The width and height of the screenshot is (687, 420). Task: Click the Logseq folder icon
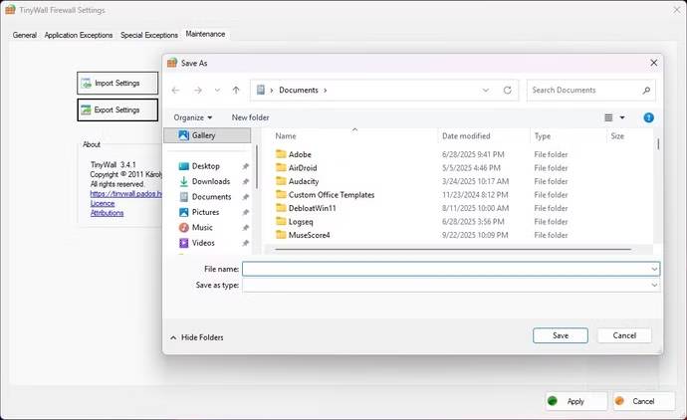pyautogui.click(x=281, y=221)
